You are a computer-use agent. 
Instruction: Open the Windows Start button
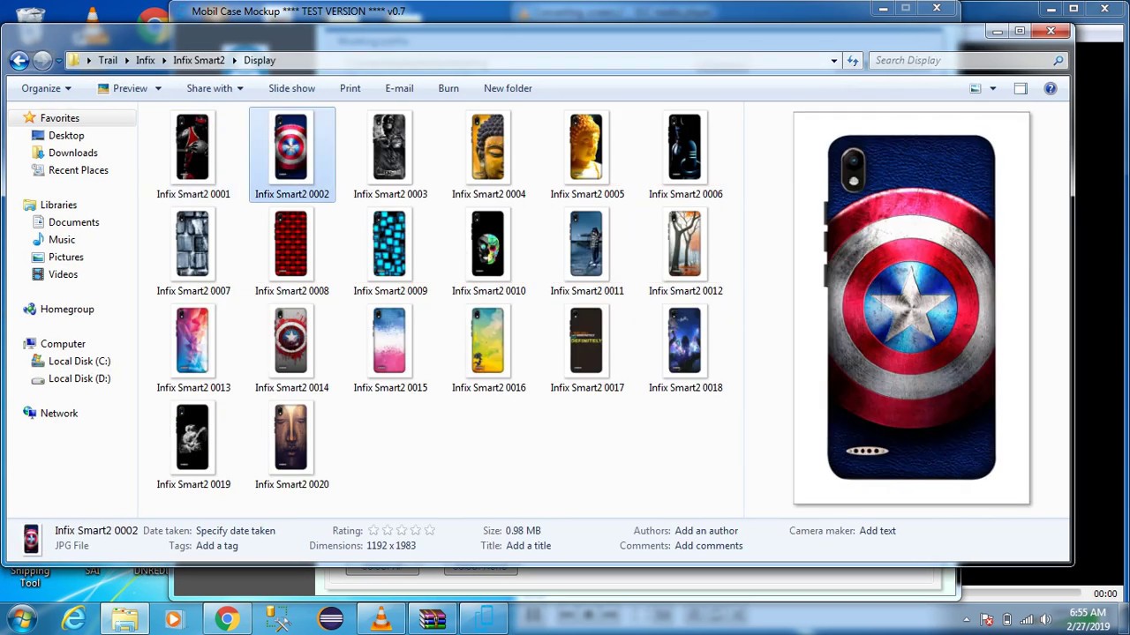point(22,618)
